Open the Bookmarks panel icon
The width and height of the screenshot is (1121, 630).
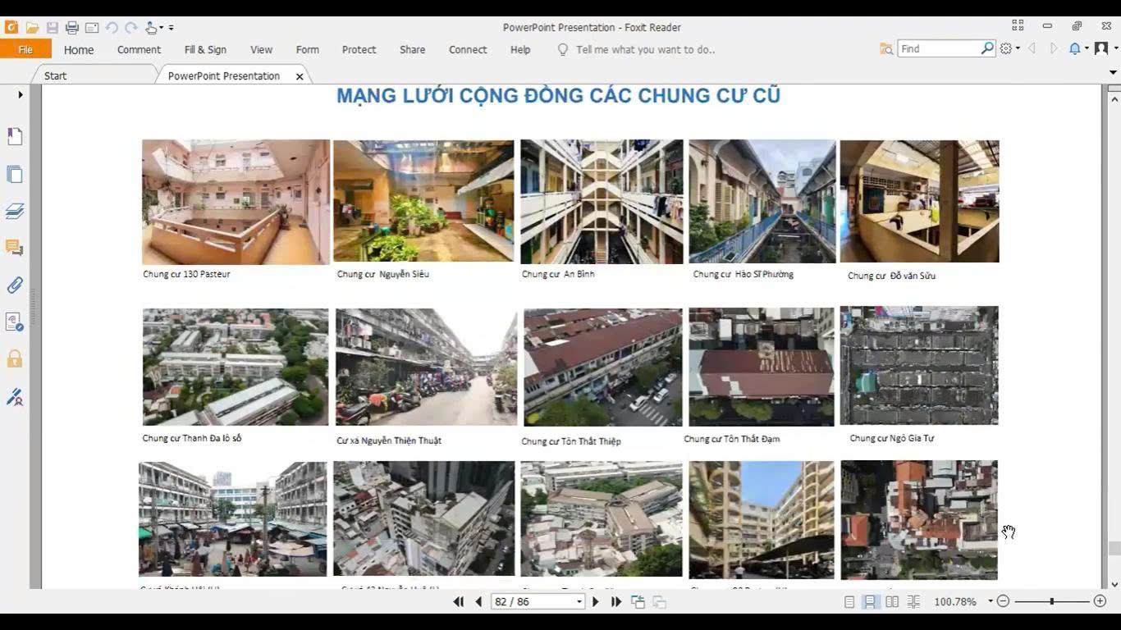click(15, 137)
